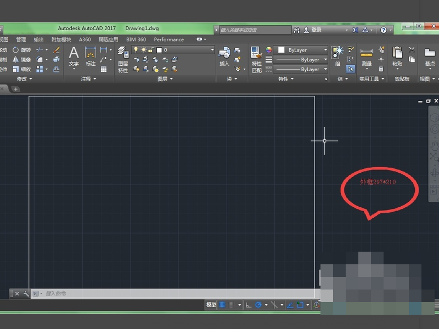Click the Measure (测量) tool

pos(367,58)
